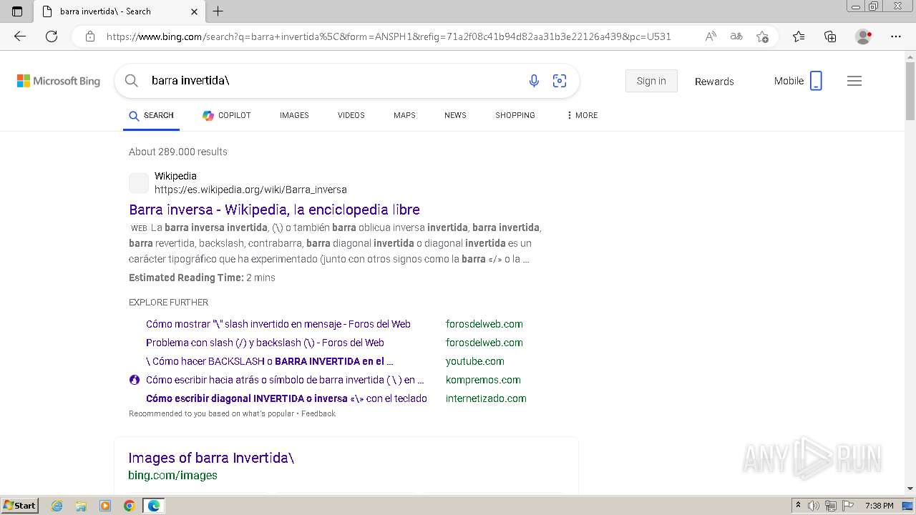This screenshot has height=515, width=916.
Task: Click the Edge taskbar icon
Action: coord(154,506)
